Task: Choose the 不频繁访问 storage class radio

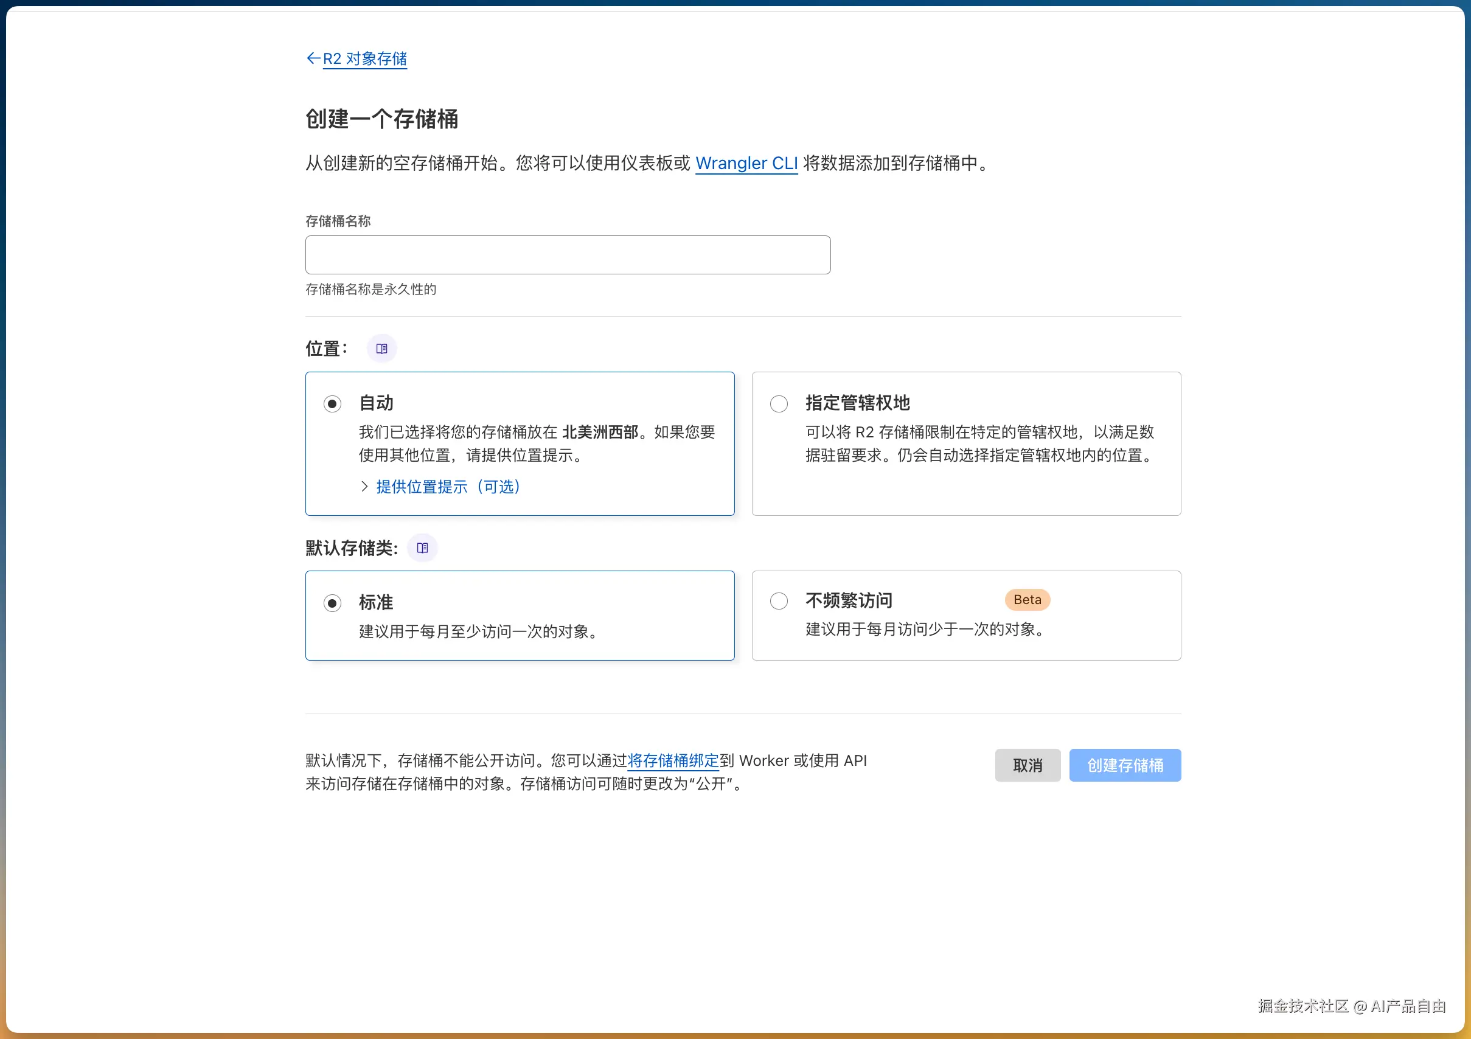Action: 779,601
